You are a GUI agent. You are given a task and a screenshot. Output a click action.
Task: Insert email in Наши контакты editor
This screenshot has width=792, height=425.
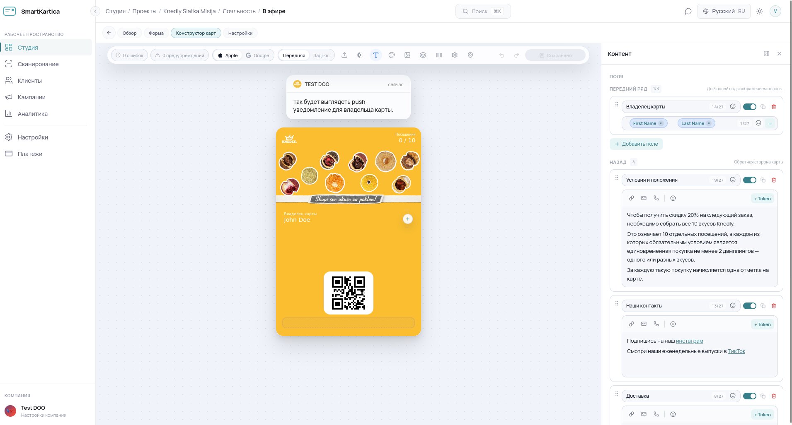coord(644,324)
